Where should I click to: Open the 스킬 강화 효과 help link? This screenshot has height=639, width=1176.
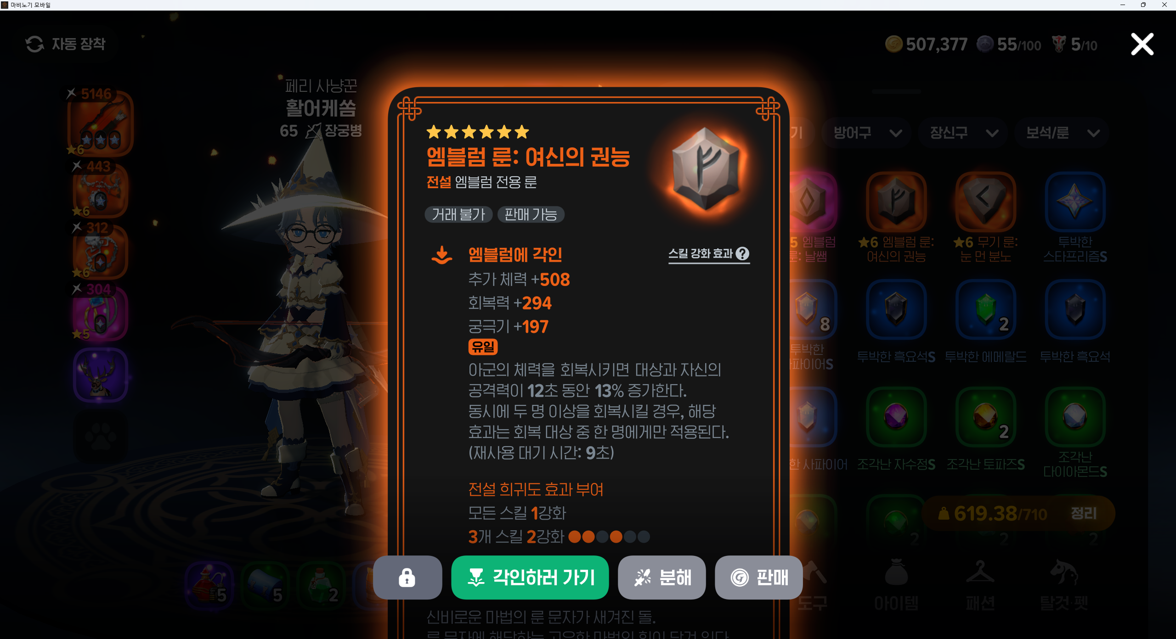pos(709,254)
